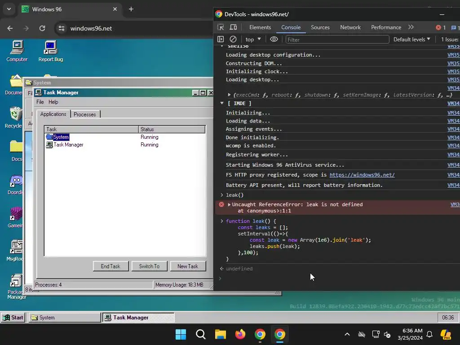Select the System row in the task list
The image size is (460, 345).
coord(125,137)
